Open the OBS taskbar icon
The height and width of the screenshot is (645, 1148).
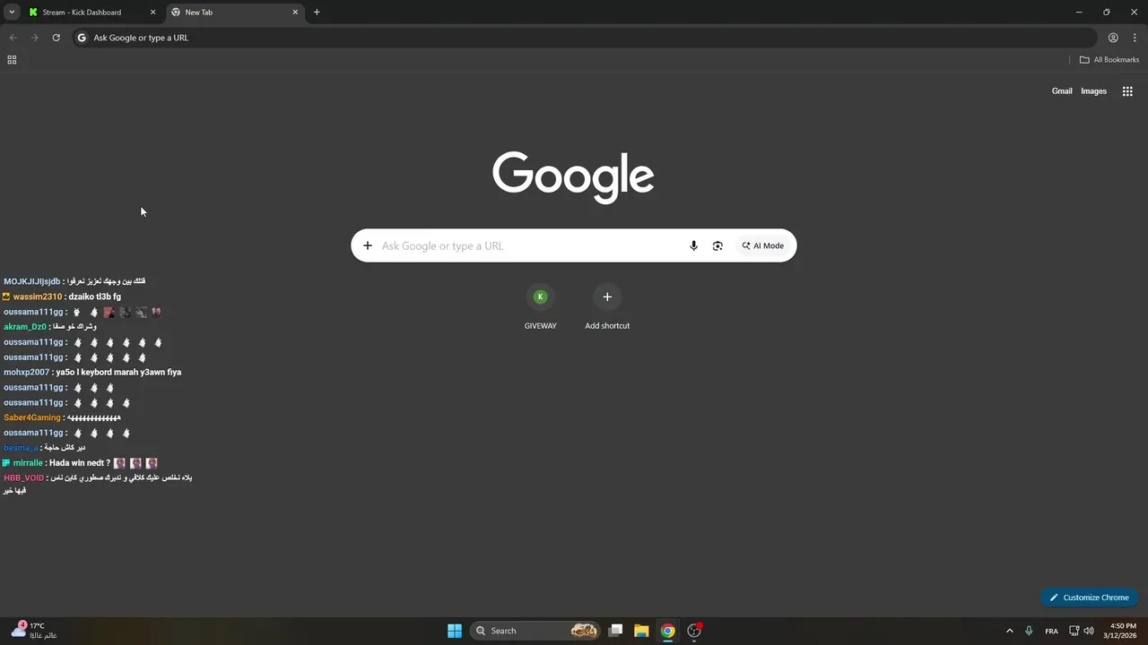click(x=694, y=631)
